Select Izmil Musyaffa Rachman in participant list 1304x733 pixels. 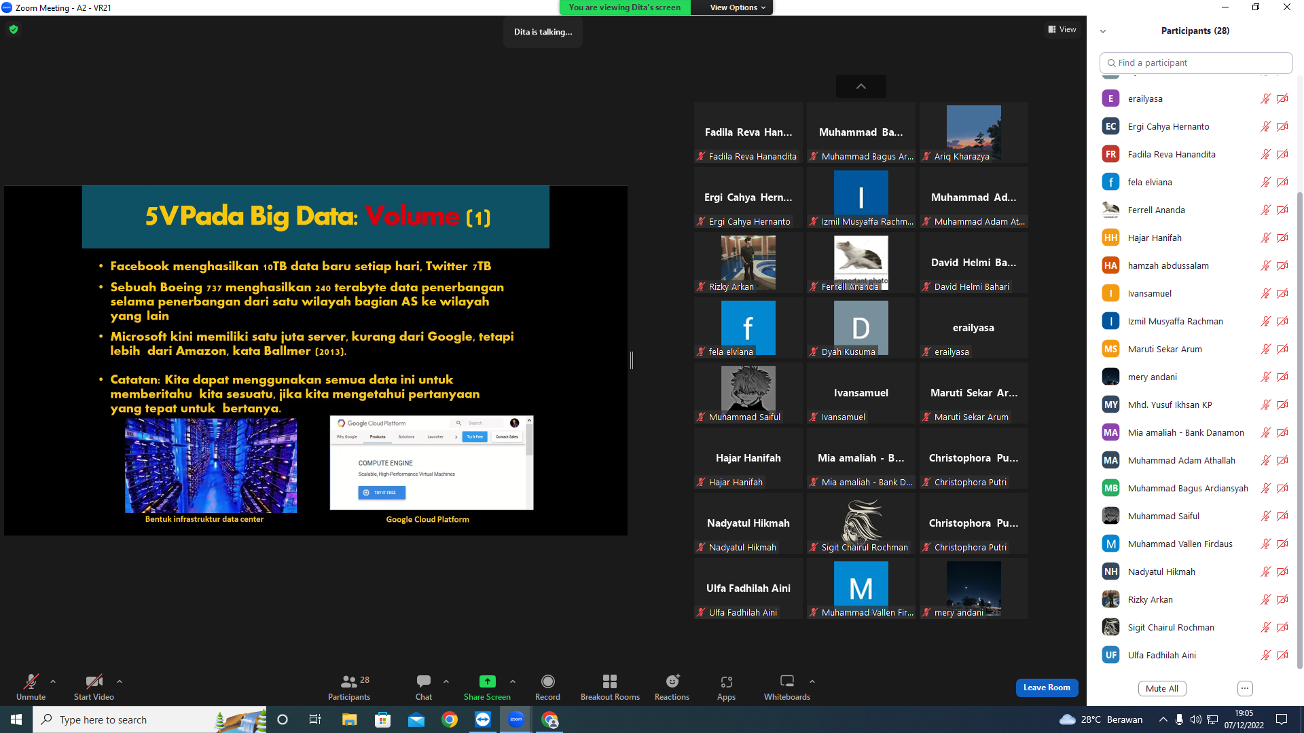point(1195,321)
